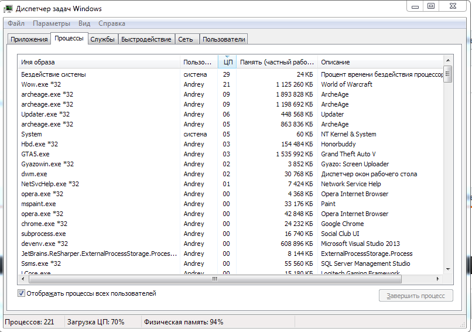Image resolution: width=472 pixels, height=332 pixels.
Task: Select the subprocess.exe process
Action: pyautogui.click(x=231, y=233)
